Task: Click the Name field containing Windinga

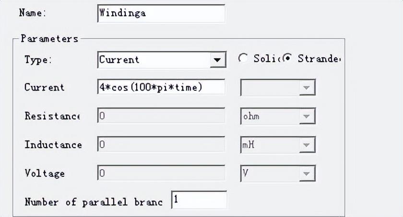Action: point(161,13)
